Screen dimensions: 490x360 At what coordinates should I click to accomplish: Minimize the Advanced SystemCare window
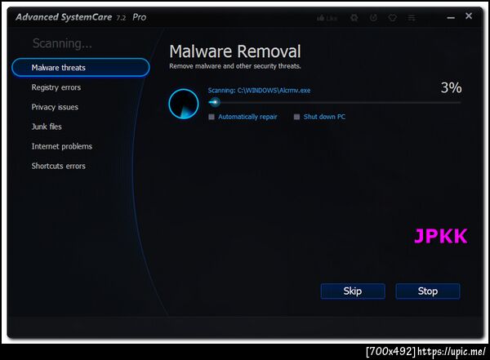pyautogui.click(x=451, y=18)
